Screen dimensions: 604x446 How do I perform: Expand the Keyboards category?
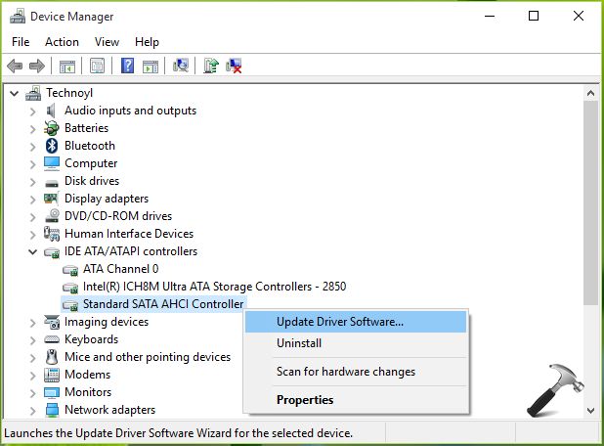(x=33, y=340)
